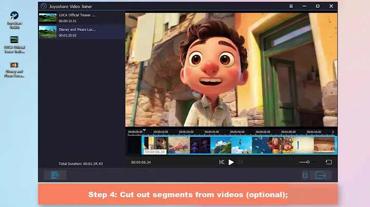The width and height of the screenshot is (370, 207).
Task: Click the 00:00:13.51 duration text
Action: (x=68, y=21)
